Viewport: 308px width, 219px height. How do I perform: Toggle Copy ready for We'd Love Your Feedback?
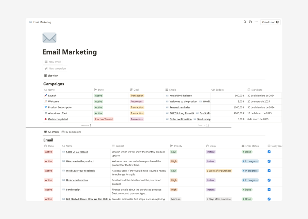[x=269, y=171]
